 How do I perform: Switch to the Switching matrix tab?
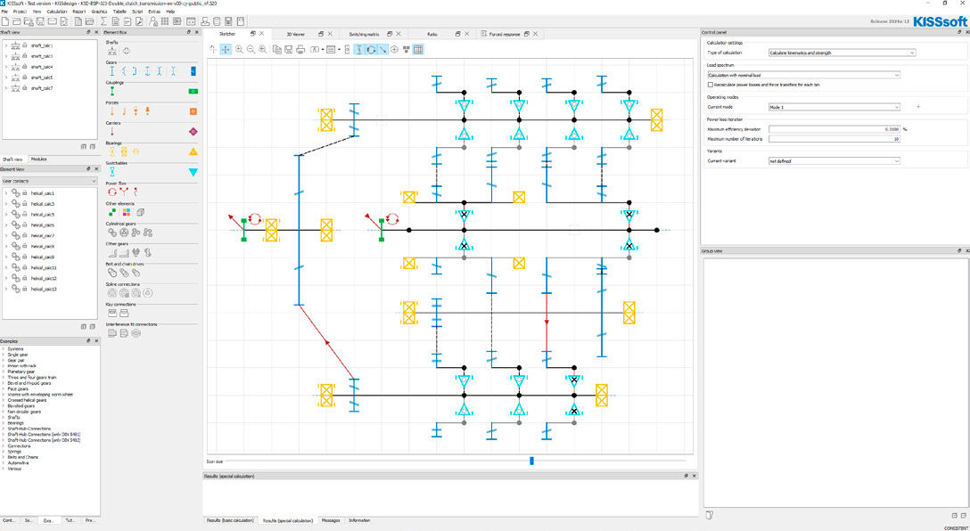[364, 34]
